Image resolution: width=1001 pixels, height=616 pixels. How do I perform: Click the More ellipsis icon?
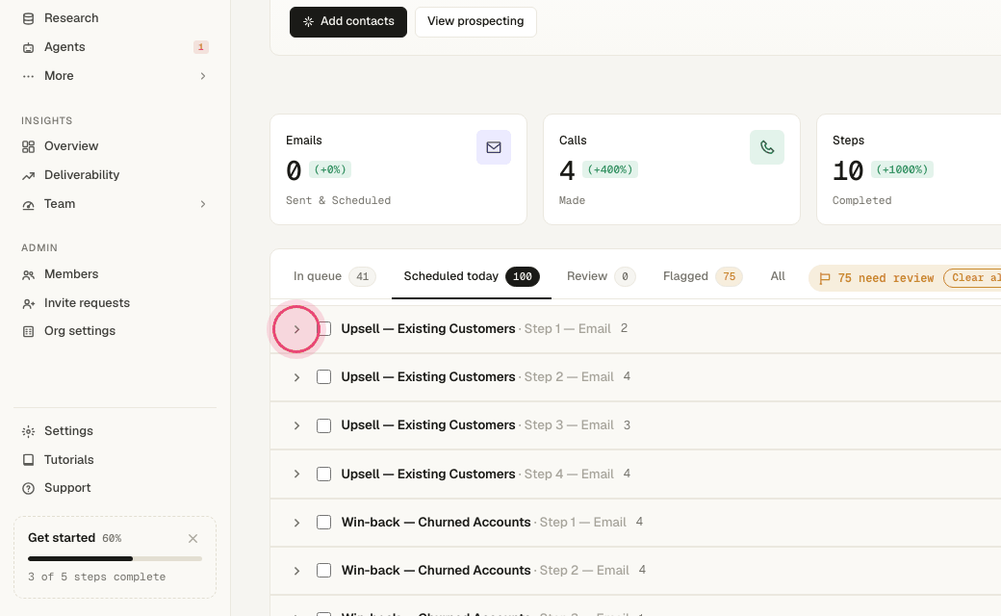pyautogui.click(x=28, y=76)
